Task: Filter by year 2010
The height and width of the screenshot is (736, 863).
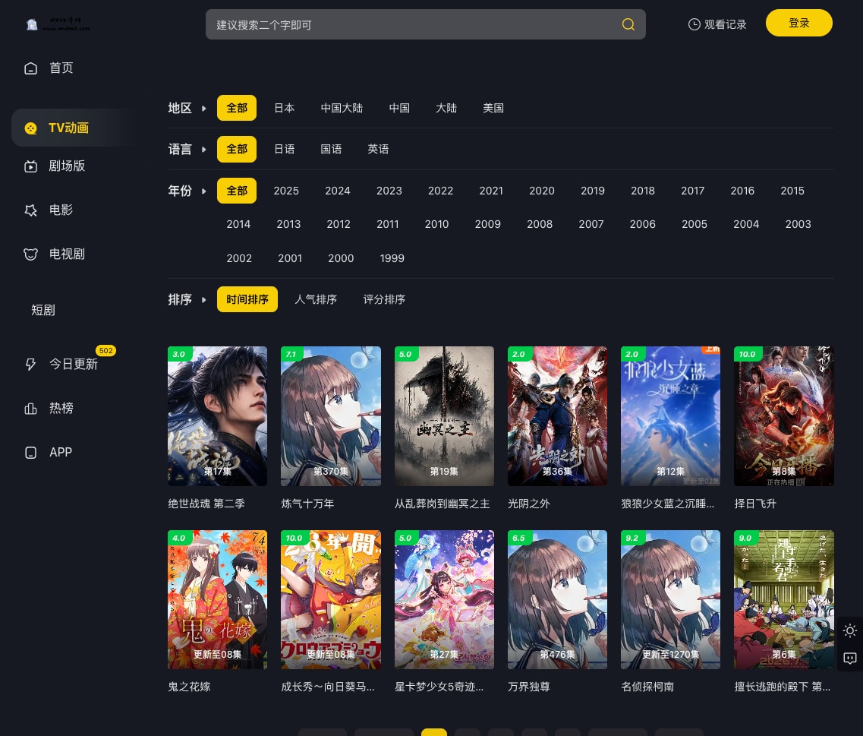Action: click(x=436, y=224)
